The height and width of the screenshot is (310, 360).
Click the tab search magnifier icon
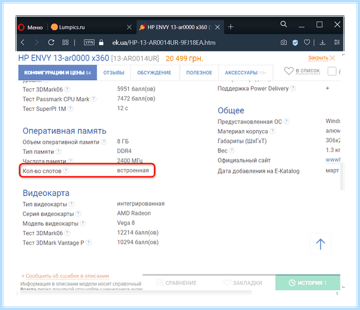(x=284, y=24)
